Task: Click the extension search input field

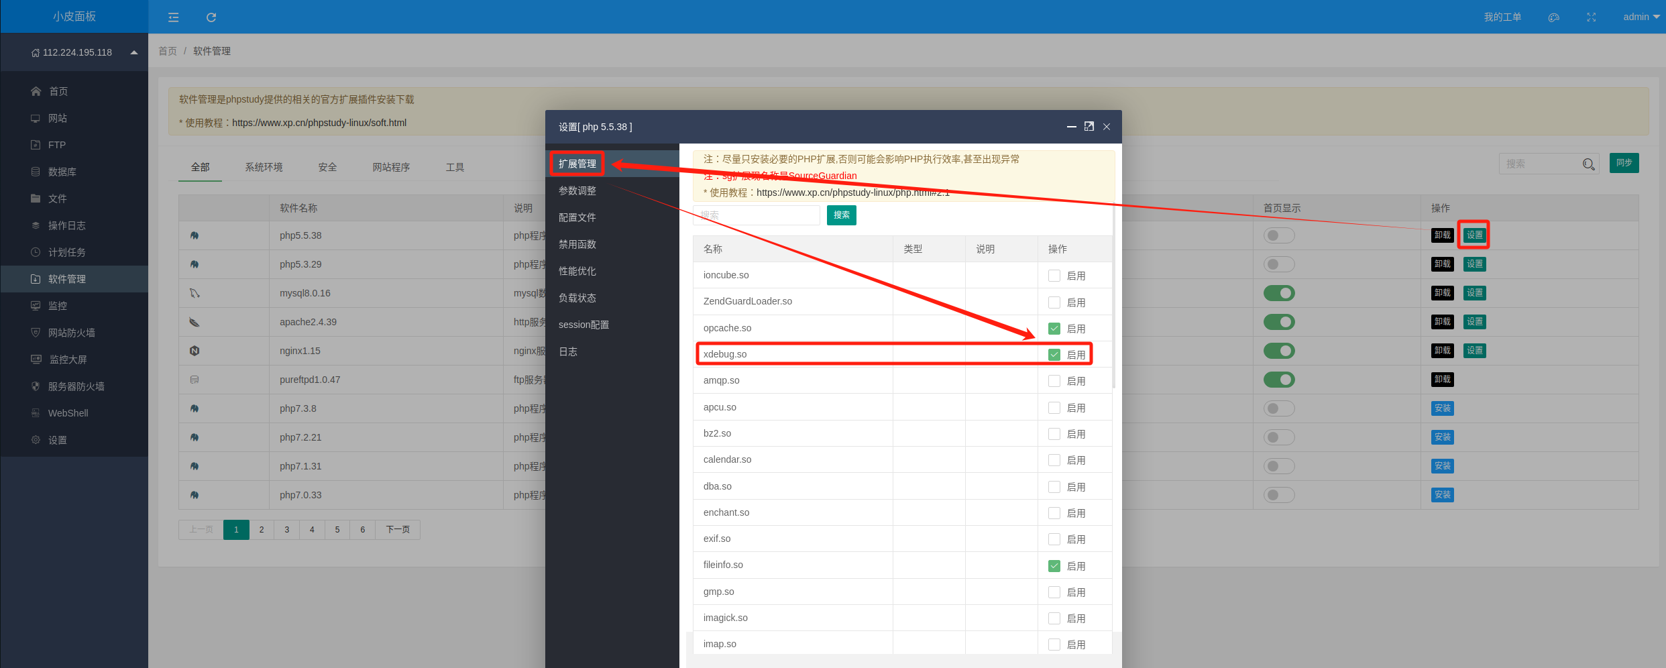Action: click(x=756, y=215)
